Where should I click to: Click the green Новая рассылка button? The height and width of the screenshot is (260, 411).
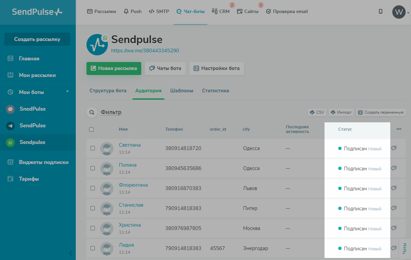pos(114,68)
